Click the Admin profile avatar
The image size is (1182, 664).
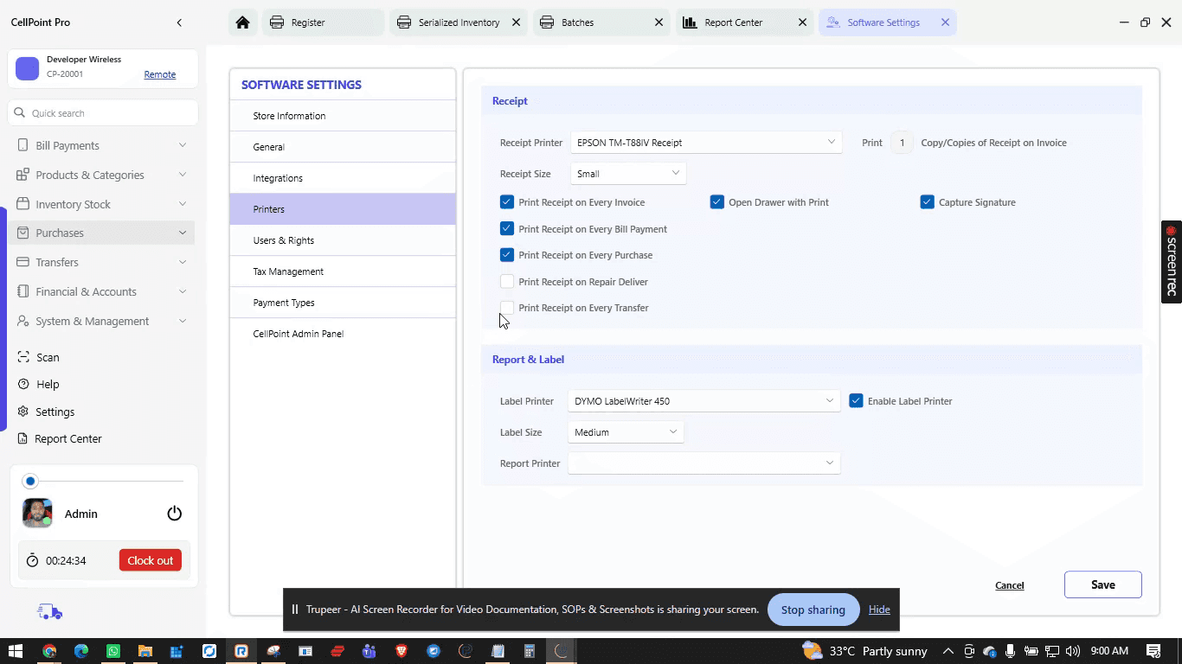pos(37,514)
